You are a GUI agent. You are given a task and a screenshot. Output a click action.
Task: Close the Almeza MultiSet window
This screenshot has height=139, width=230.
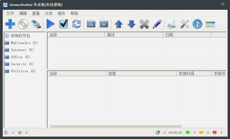(x=222, y=4)
